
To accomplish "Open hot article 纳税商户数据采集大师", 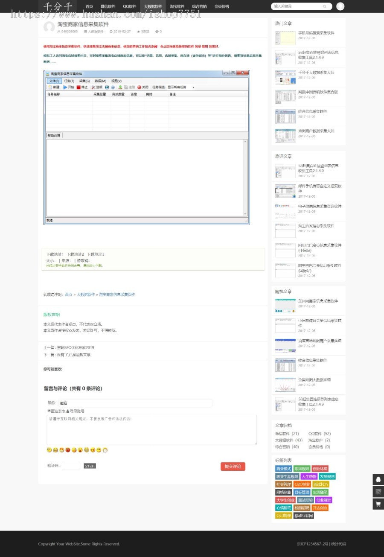I will pos(316,131).
